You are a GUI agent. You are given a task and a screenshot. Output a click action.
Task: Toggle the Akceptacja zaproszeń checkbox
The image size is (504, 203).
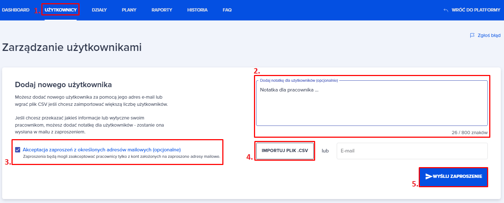tap(18, 150)
